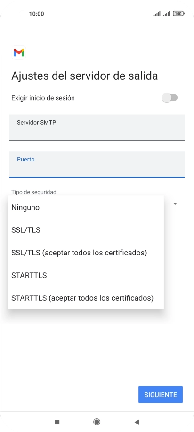Choose SSL/TLS from the security list
The image size is (194, 432).
pos(85,230)
